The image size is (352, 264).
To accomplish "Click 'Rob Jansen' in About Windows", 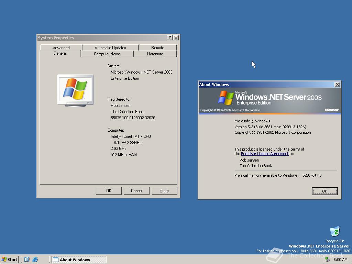I will (x=249, y=160).
